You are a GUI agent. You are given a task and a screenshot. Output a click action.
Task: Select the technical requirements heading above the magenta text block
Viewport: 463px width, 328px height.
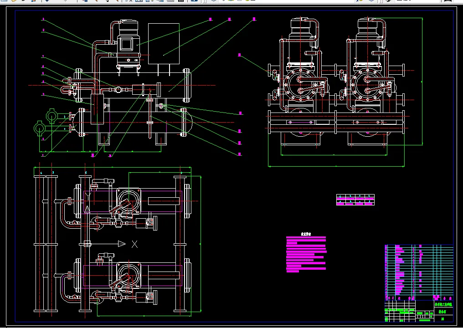[x=306, y=234]
